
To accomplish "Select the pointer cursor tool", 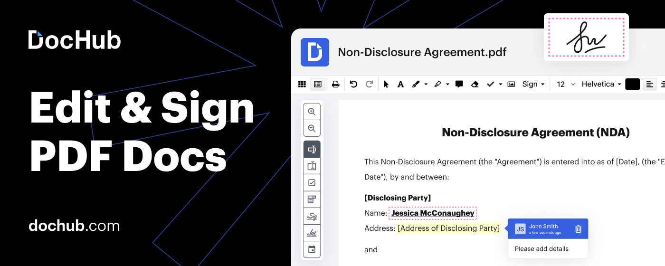I will coord(386,84).
